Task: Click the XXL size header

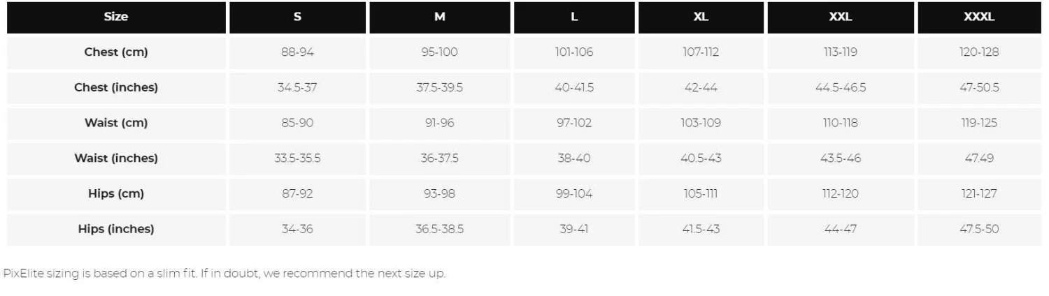Action: 841,17
